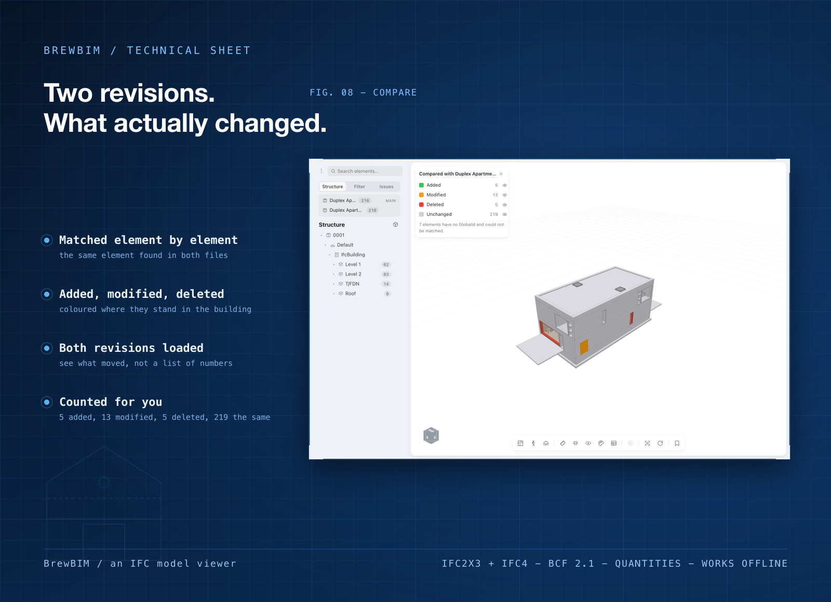Click the orientation cube in the viewport

(431, 435)
